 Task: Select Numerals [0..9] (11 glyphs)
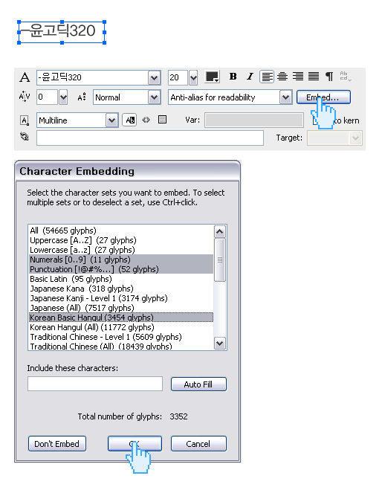pos(121,260)
